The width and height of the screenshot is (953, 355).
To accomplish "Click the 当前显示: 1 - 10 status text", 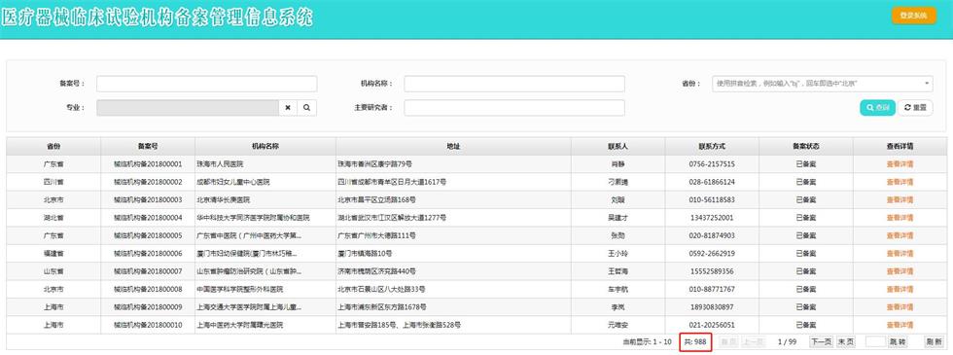I will [x=647, y=342].
